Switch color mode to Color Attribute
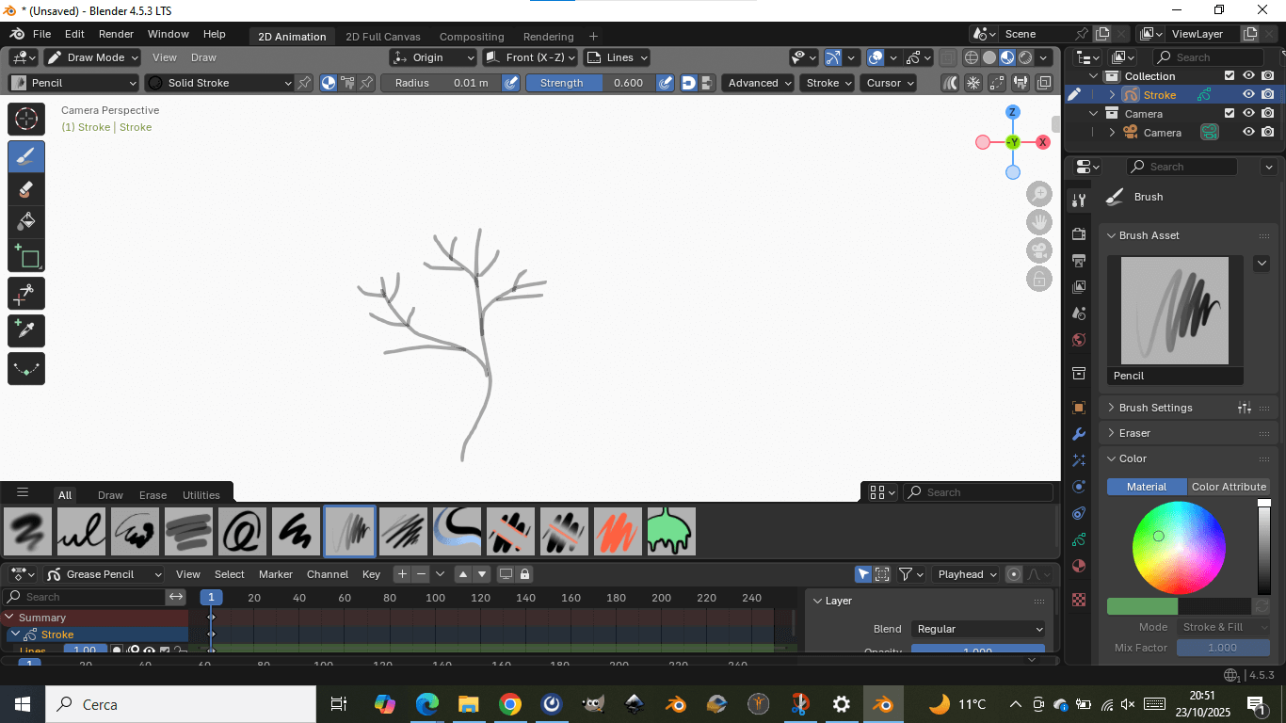Image resolution: width=1286 pixels, height=723 pixels. tap(1228, 487)
